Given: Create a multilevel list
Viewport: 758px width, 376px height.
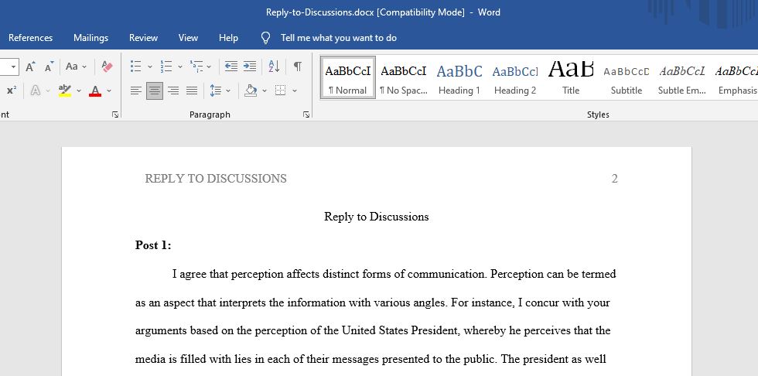Looking at the screenshot, I should [x=196, y=67].
